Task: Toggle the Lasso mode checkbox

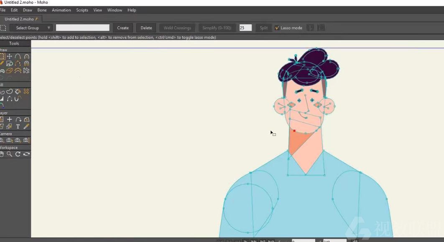Action: pos(277,28)
